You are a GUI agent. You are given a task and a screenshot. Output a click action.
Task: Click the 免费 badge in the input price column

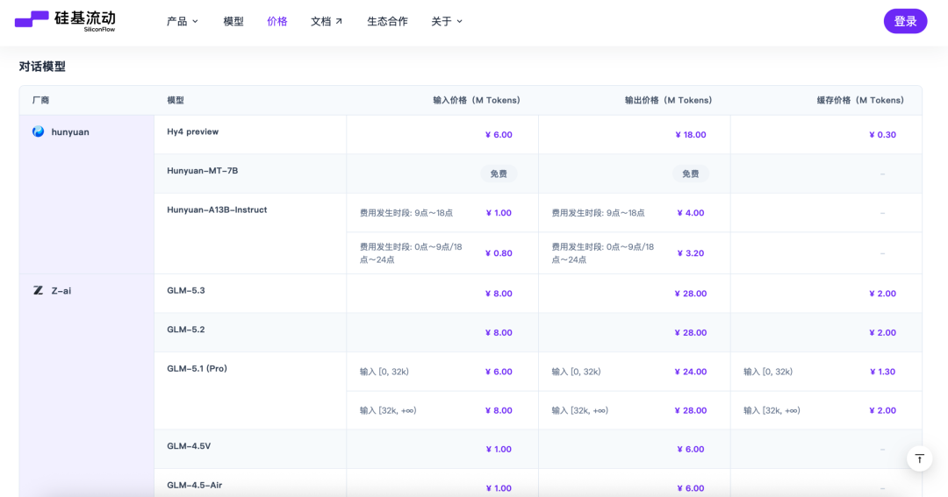pyautogui.click(x=499, y=174)
